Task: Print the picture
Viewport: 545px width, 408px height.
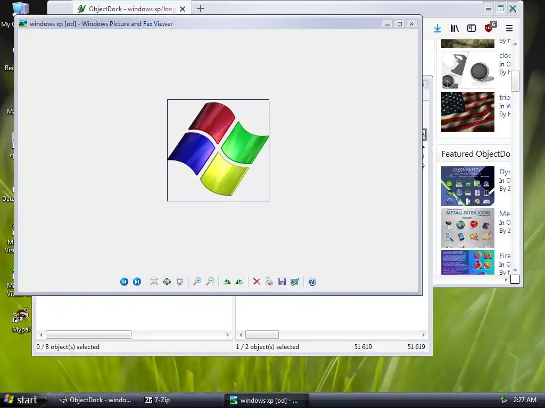Action: click(269, 282)
